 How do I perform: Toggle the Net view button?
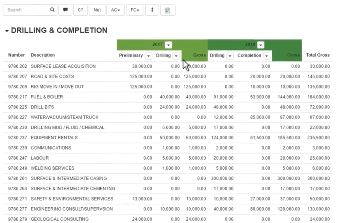(x=97, y=10)
